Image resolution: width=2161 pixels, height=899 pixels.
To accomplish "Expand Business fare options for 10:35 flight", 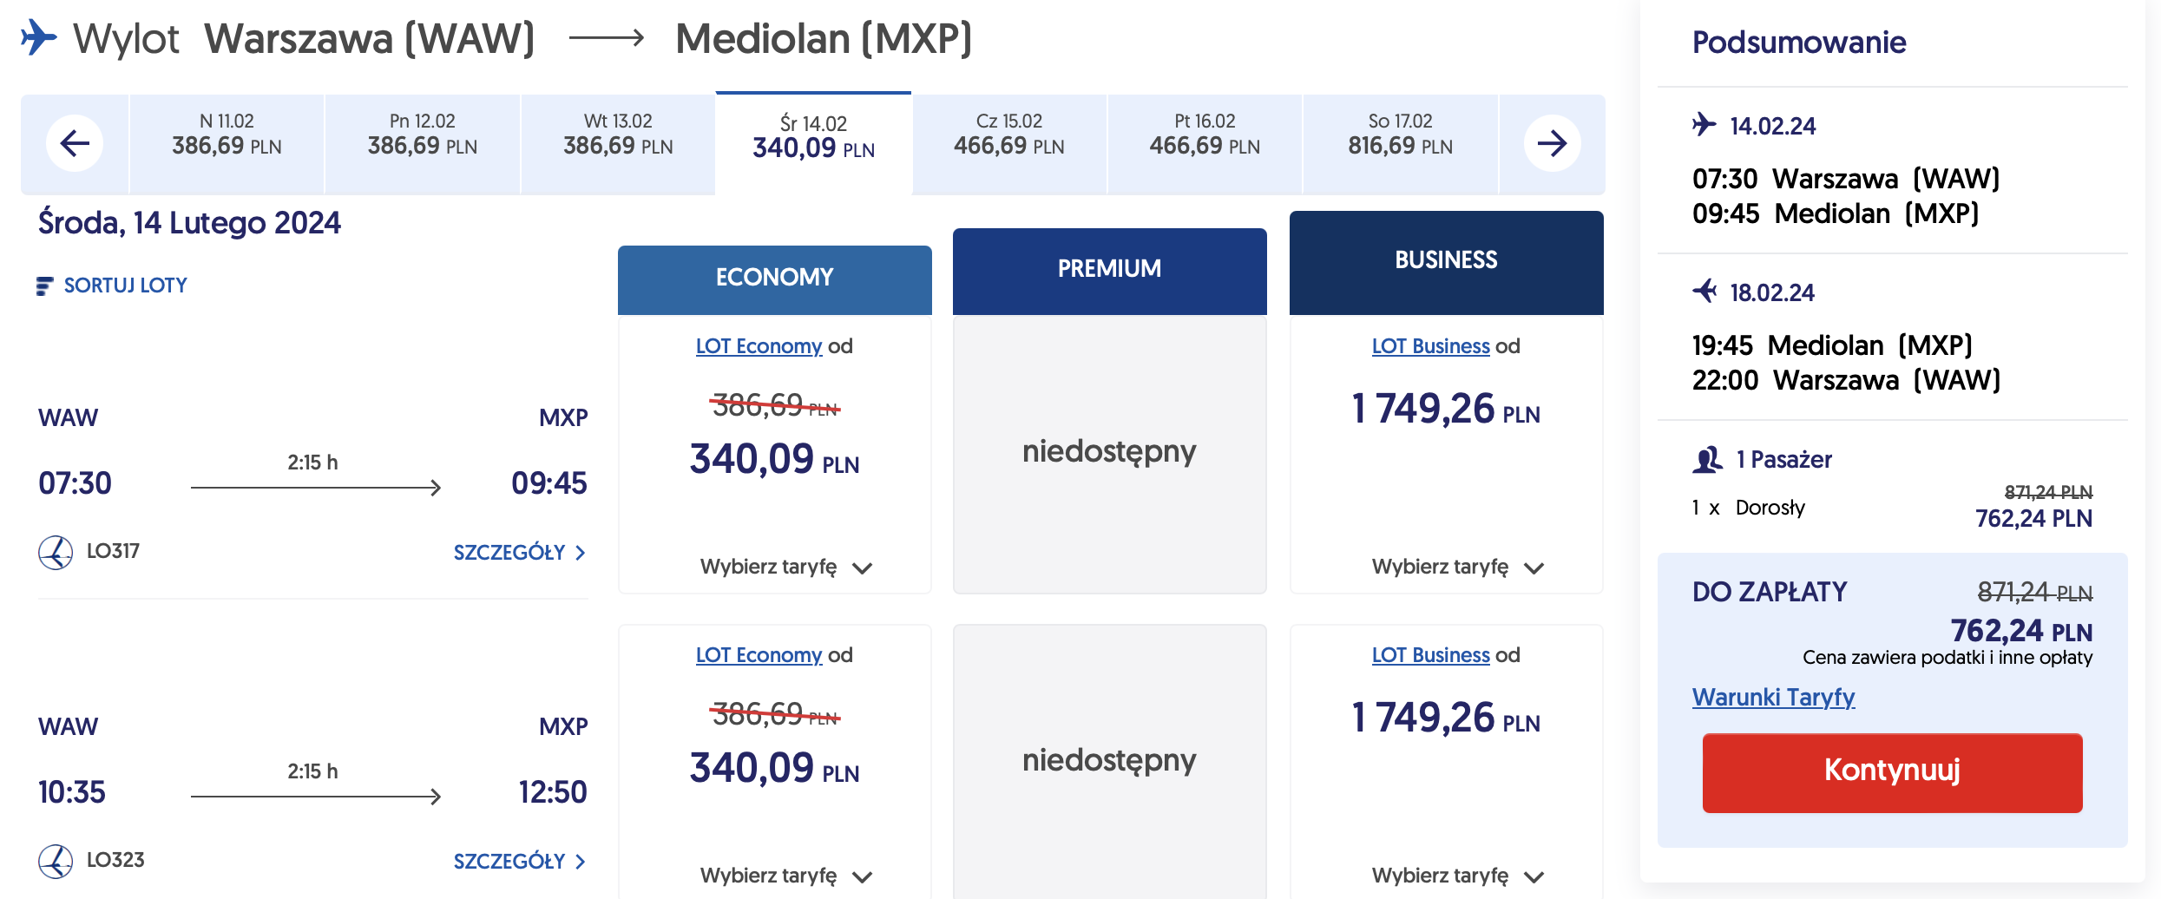I will [1457, 876].
